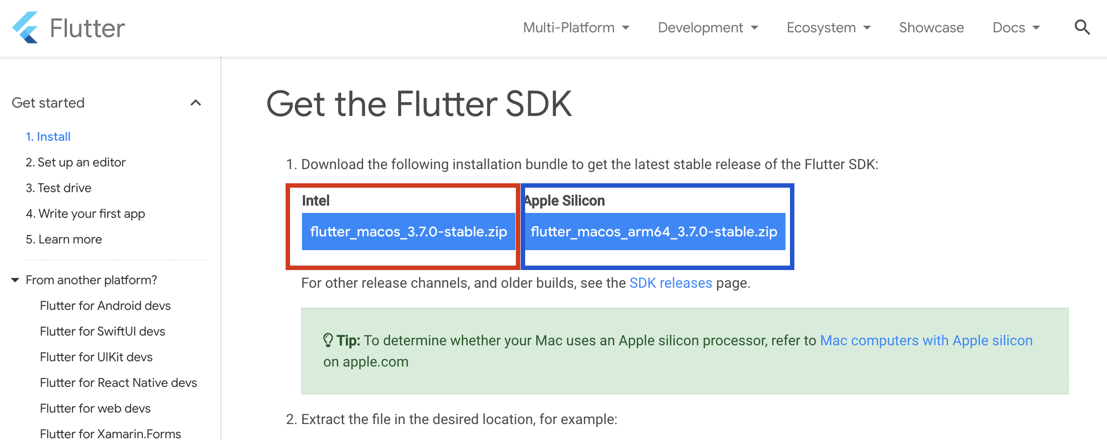Download flutter_macos_3.7.0-stable.zip for Intel
1107x440 pixels.
point(408,232)
